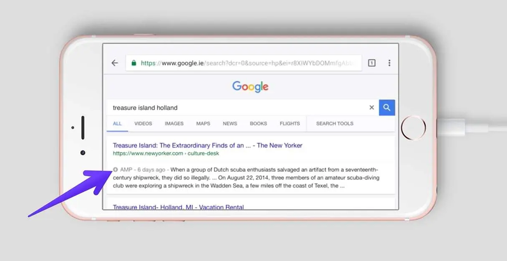This screenshot has height=261, width=507.
Task: Open SEARCH TOOLS options
Action: pos(335,123)
